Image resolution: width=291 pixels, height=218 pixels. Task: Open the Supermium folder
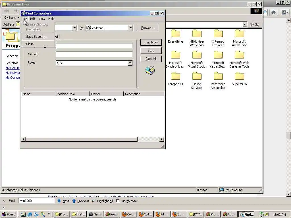[239, 79]
